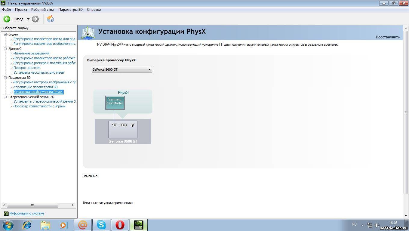Click the NVIDIA title bar app icon
The width and height of the screenshot is (409, 231).
point(3,3)
